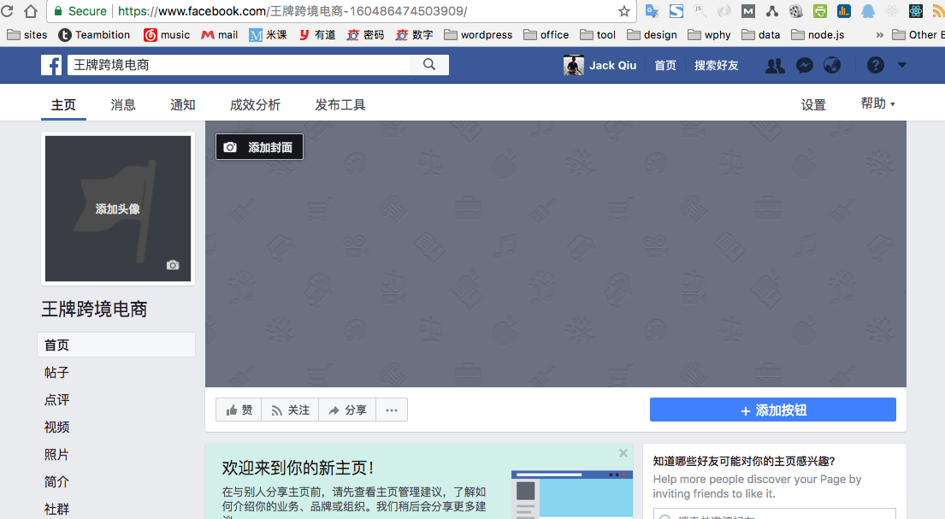Viewport: 945px width, 519px height.
Task: Open music bookmark
Action: click(x=167, y=35)
